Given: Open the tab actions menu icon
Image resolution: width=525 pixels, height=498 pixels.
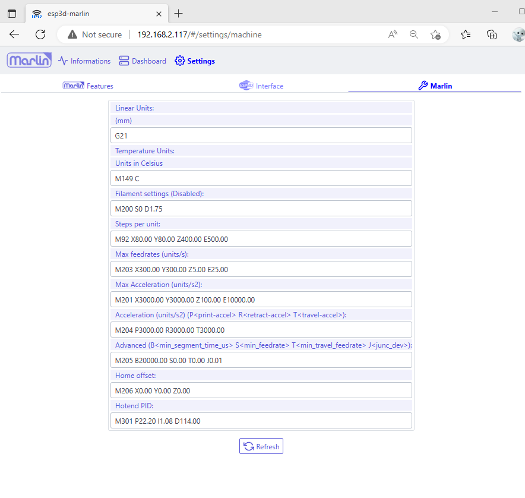Looking at the screenshot, I should pos(12,14).
